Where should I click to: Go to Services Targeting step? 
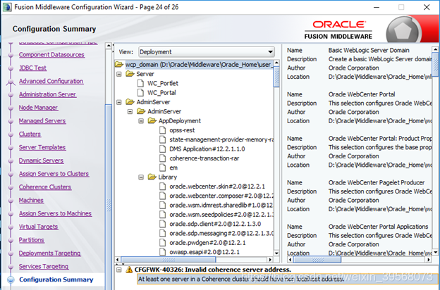click(44, 267)
